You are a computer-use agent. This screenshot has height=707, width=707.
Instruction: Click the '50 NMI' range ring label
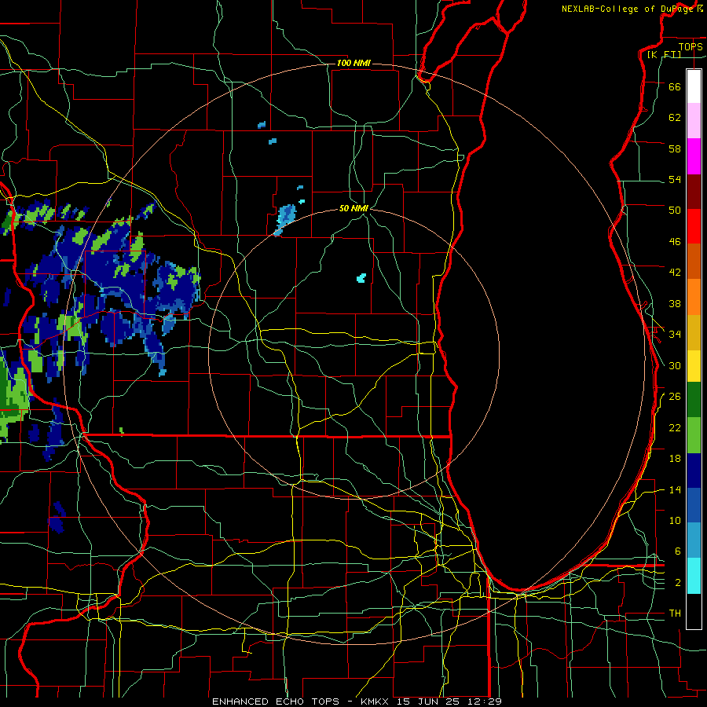coord(354,208)
